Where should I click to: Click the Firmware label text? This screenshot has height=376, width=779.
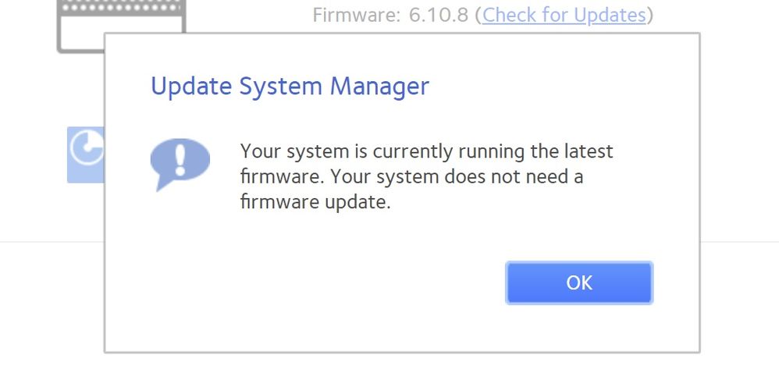point(356,15)
